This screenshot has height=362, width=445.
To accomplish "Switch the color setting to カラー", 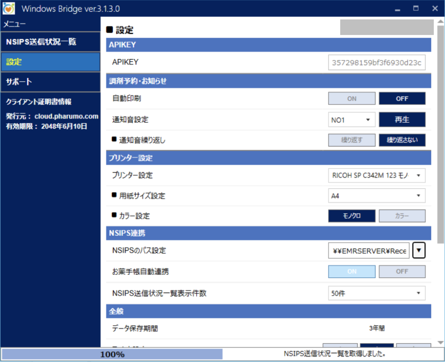I will (402, 216).
